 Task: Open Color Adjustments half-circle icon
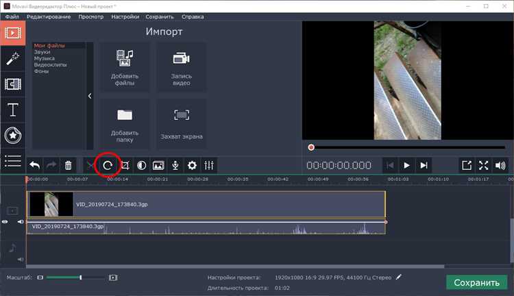[141, 165]
